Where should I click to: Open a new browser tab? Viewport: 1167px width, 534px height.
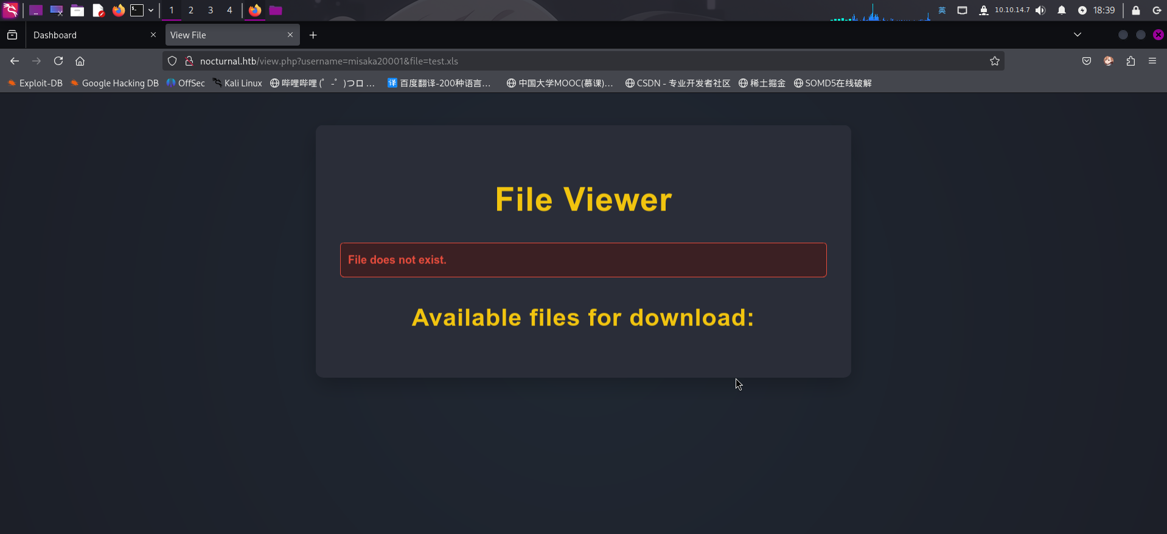click(x=313, y=35)
